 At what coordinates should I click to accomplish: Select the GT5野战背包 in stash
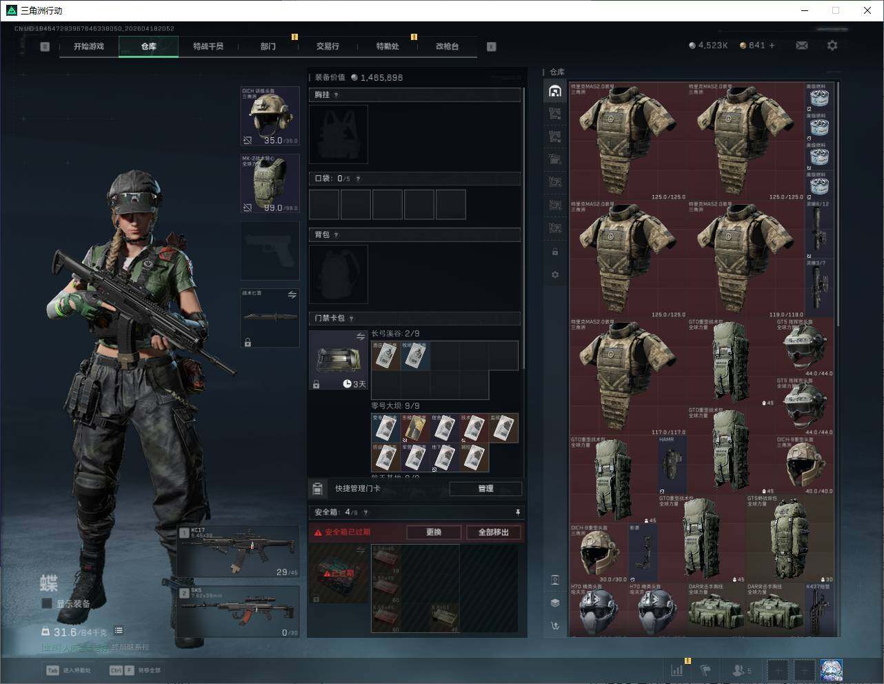pos(790,539)
